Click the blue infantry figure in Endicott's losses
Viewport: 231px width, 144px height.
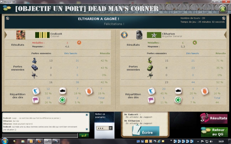[x=34, y=60]
